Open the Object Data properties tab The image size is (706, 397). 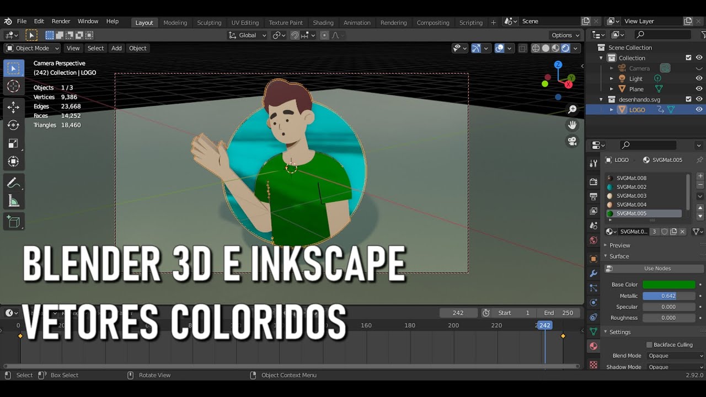(593, 331)
